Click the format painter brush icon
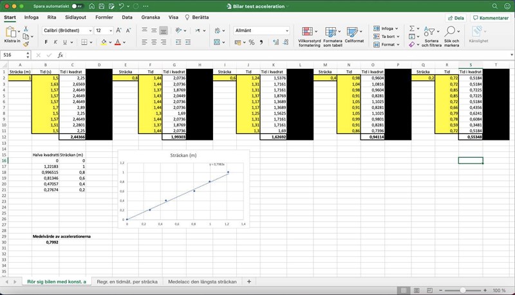 pyautogui.click(x=26, y=43)
